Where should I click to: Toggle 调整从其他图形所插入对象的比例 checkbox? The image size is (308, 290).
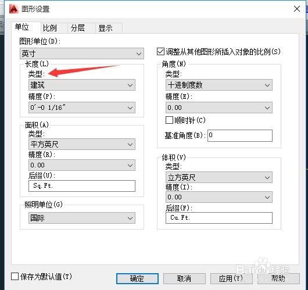click(x=160, y=52)
